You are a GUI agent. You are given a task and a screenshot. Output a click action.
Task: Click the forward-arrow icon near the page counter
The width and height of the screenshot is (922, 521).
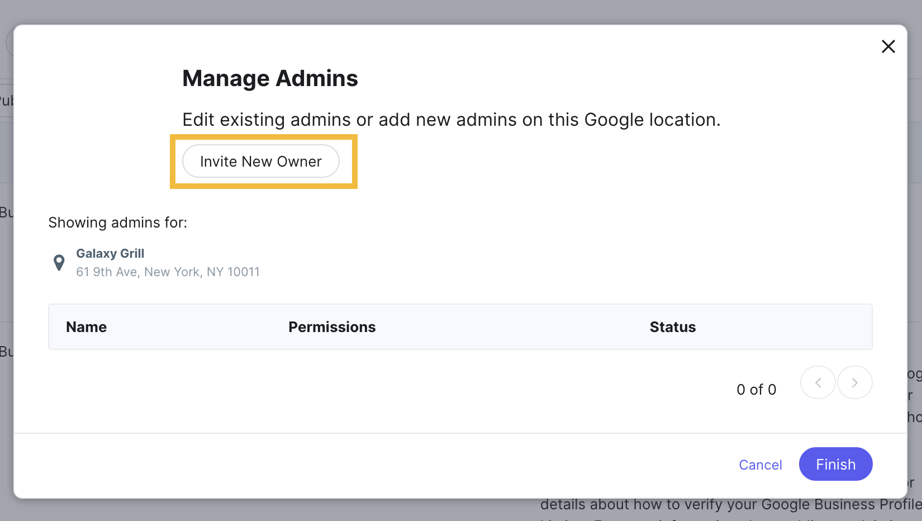tap(854, 382)
